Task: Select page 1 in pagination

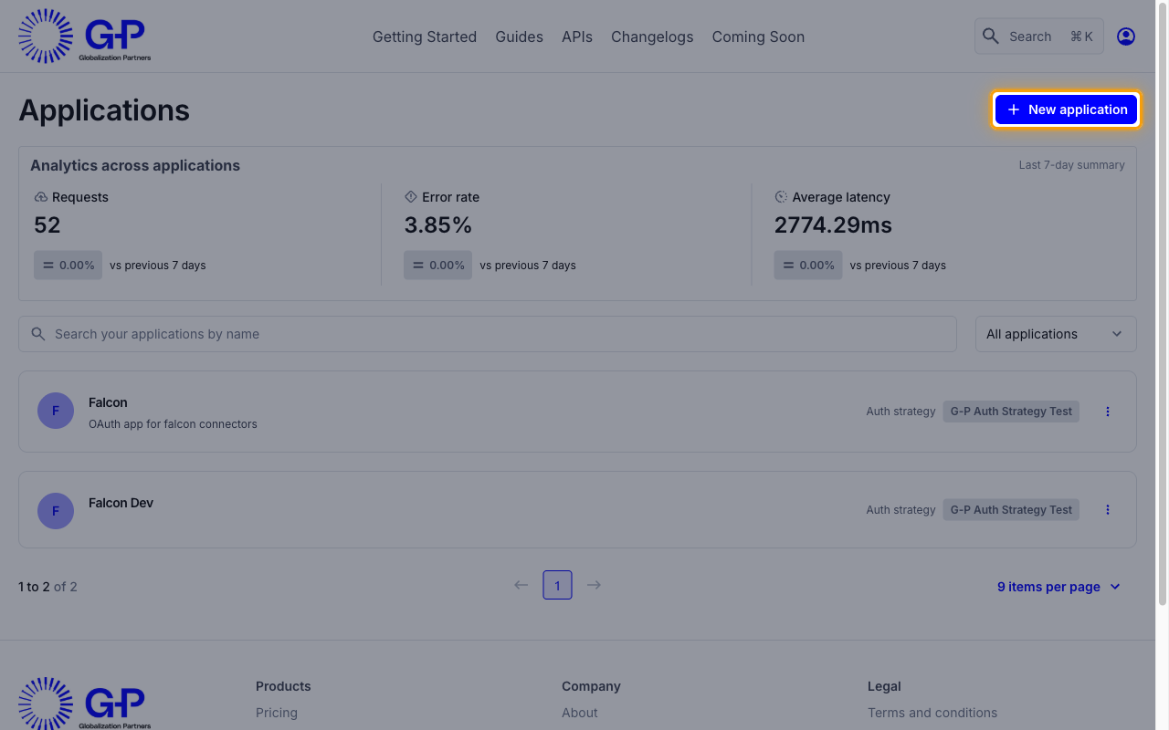Action: 557,585
